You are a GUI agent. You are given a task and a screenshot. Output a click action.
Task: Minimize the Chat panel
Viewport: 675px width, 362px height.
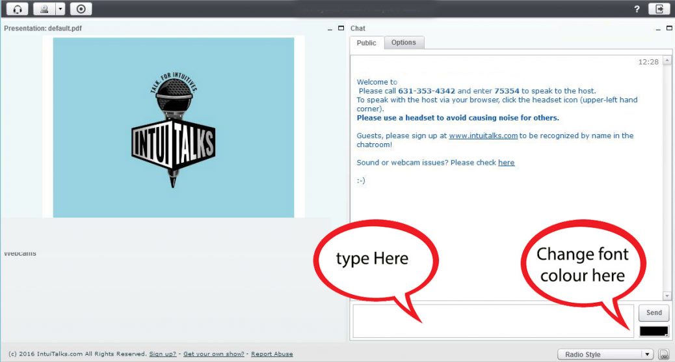(x=658, y=29)
